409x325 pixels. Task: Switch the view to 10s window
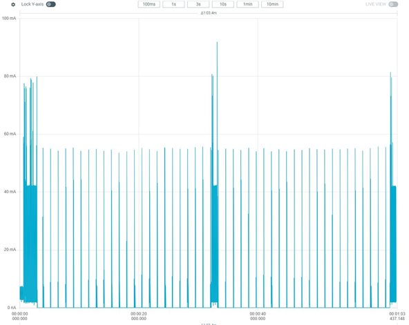click(x=223, y=4)
